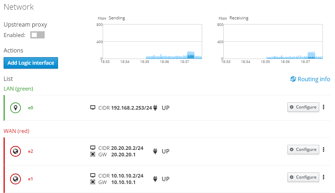335x193 pixels.
Task: Open the e2 interface three-dot menu
Action: [x=324, y=150]
